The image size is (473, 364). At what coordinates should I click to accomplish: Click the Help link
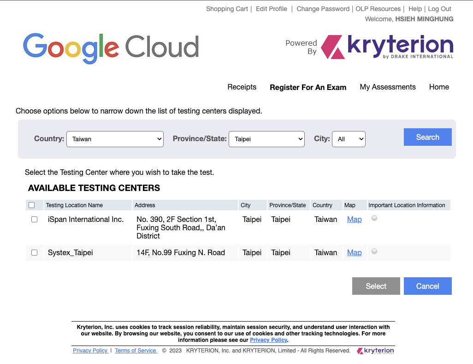tap(415, 9)
